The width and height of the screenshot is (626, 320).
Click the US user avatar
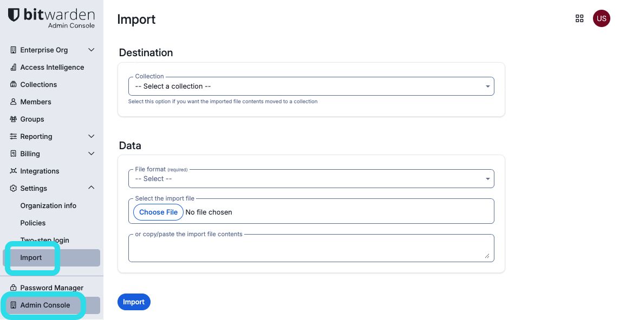[602, 18]
